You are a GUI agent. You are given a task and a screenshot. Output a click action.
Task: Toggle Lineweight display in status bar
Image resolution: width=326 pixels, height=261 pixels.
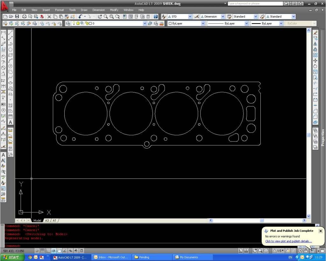coord(76,251)
